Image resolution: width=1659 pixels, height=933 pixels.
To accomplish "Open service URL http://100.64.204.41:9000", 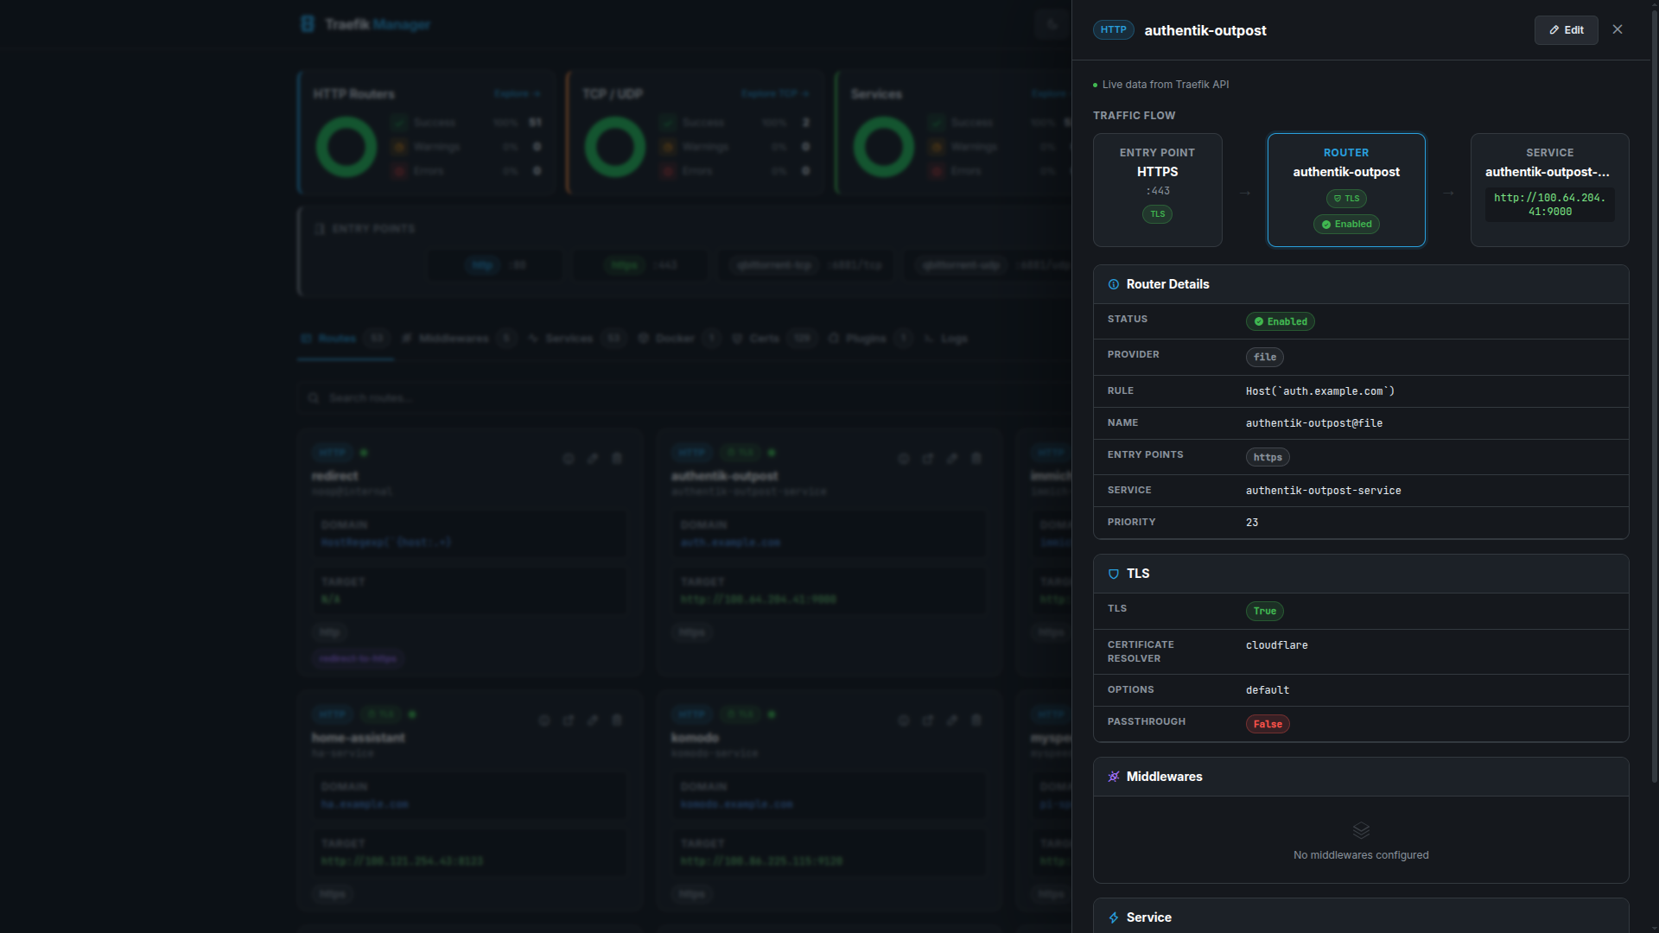I will point(1549,205).
